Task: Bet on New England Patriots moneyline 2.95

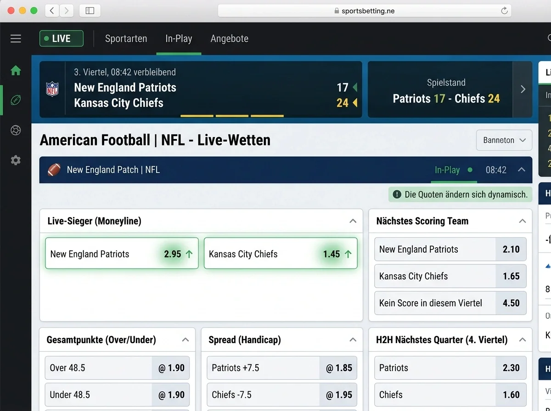Action: point(122,253)
